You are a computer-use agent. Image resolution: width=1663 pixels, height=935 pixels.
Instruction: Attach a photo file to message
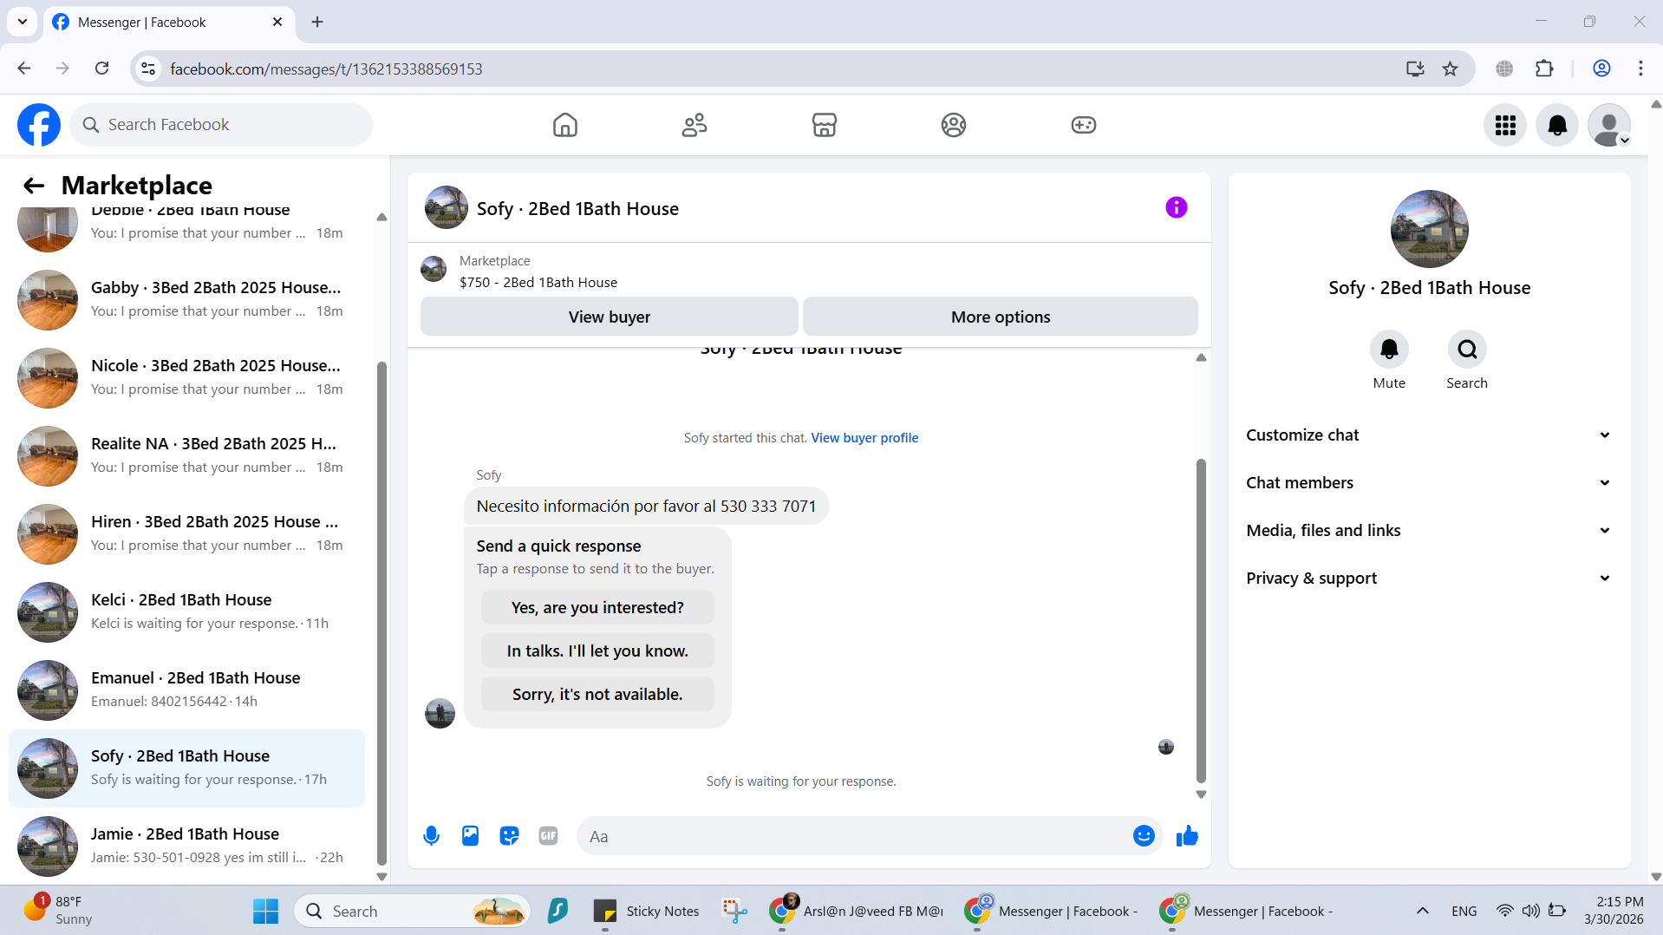[470, 836]
